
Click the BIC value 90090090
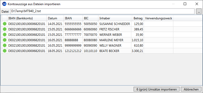90,46
